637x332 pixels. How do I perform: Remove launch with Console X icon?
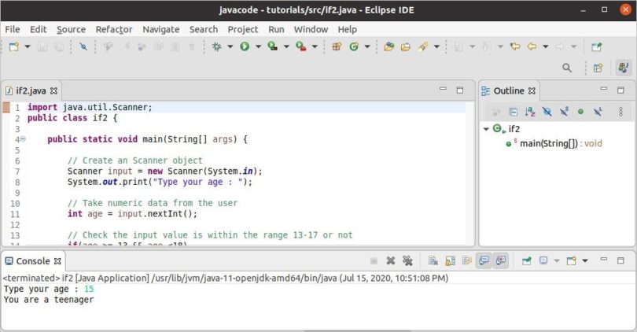pyautogui.click(x=390, y=261)
